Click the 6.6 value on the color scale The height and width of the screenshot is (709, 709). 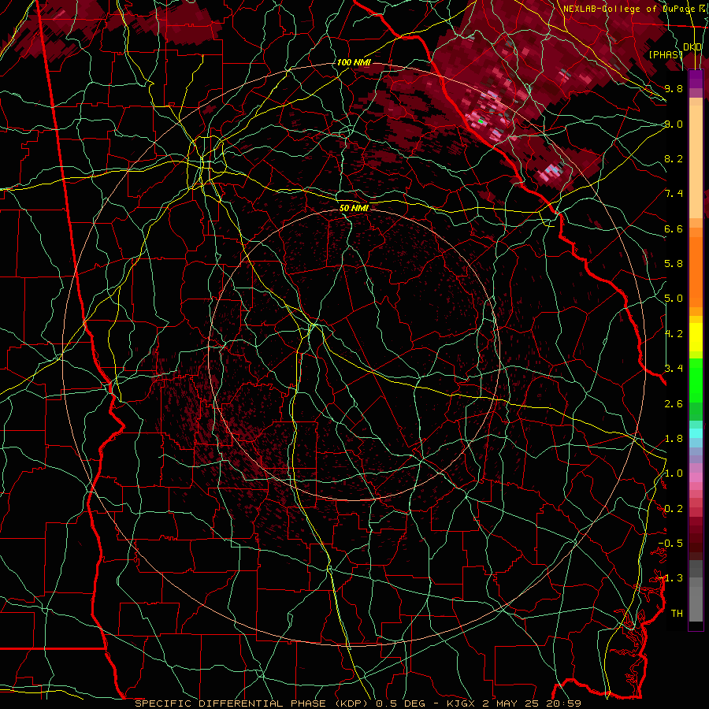click(x=674, y=228)
